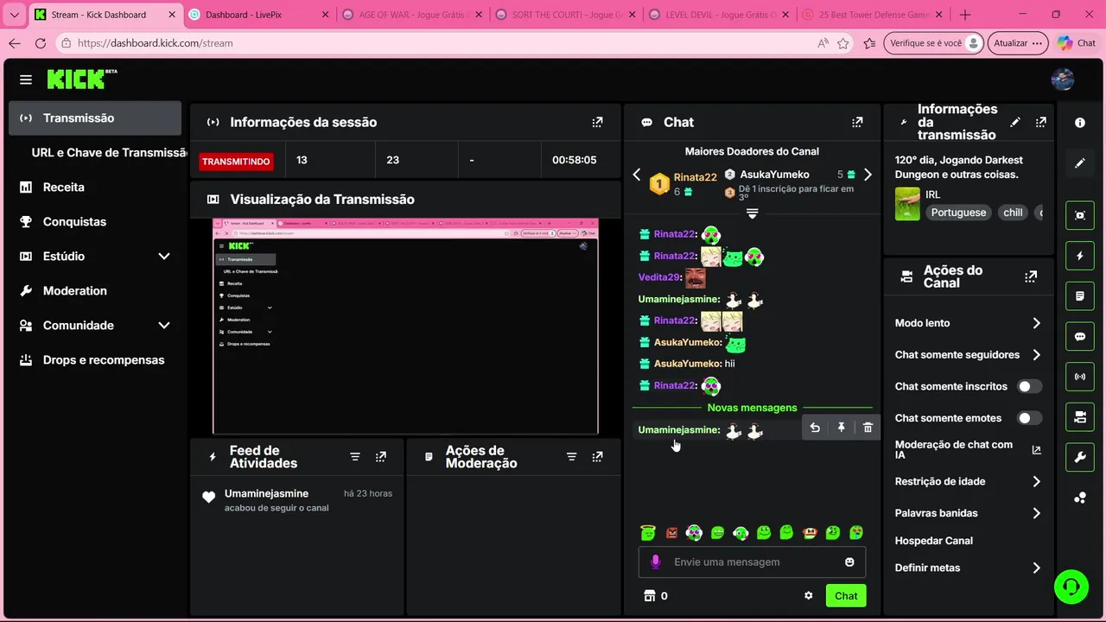This screenshot has width=1106, height=622.
Task: Collapse the top donors banner in chat
Action: tap(752, 213)
